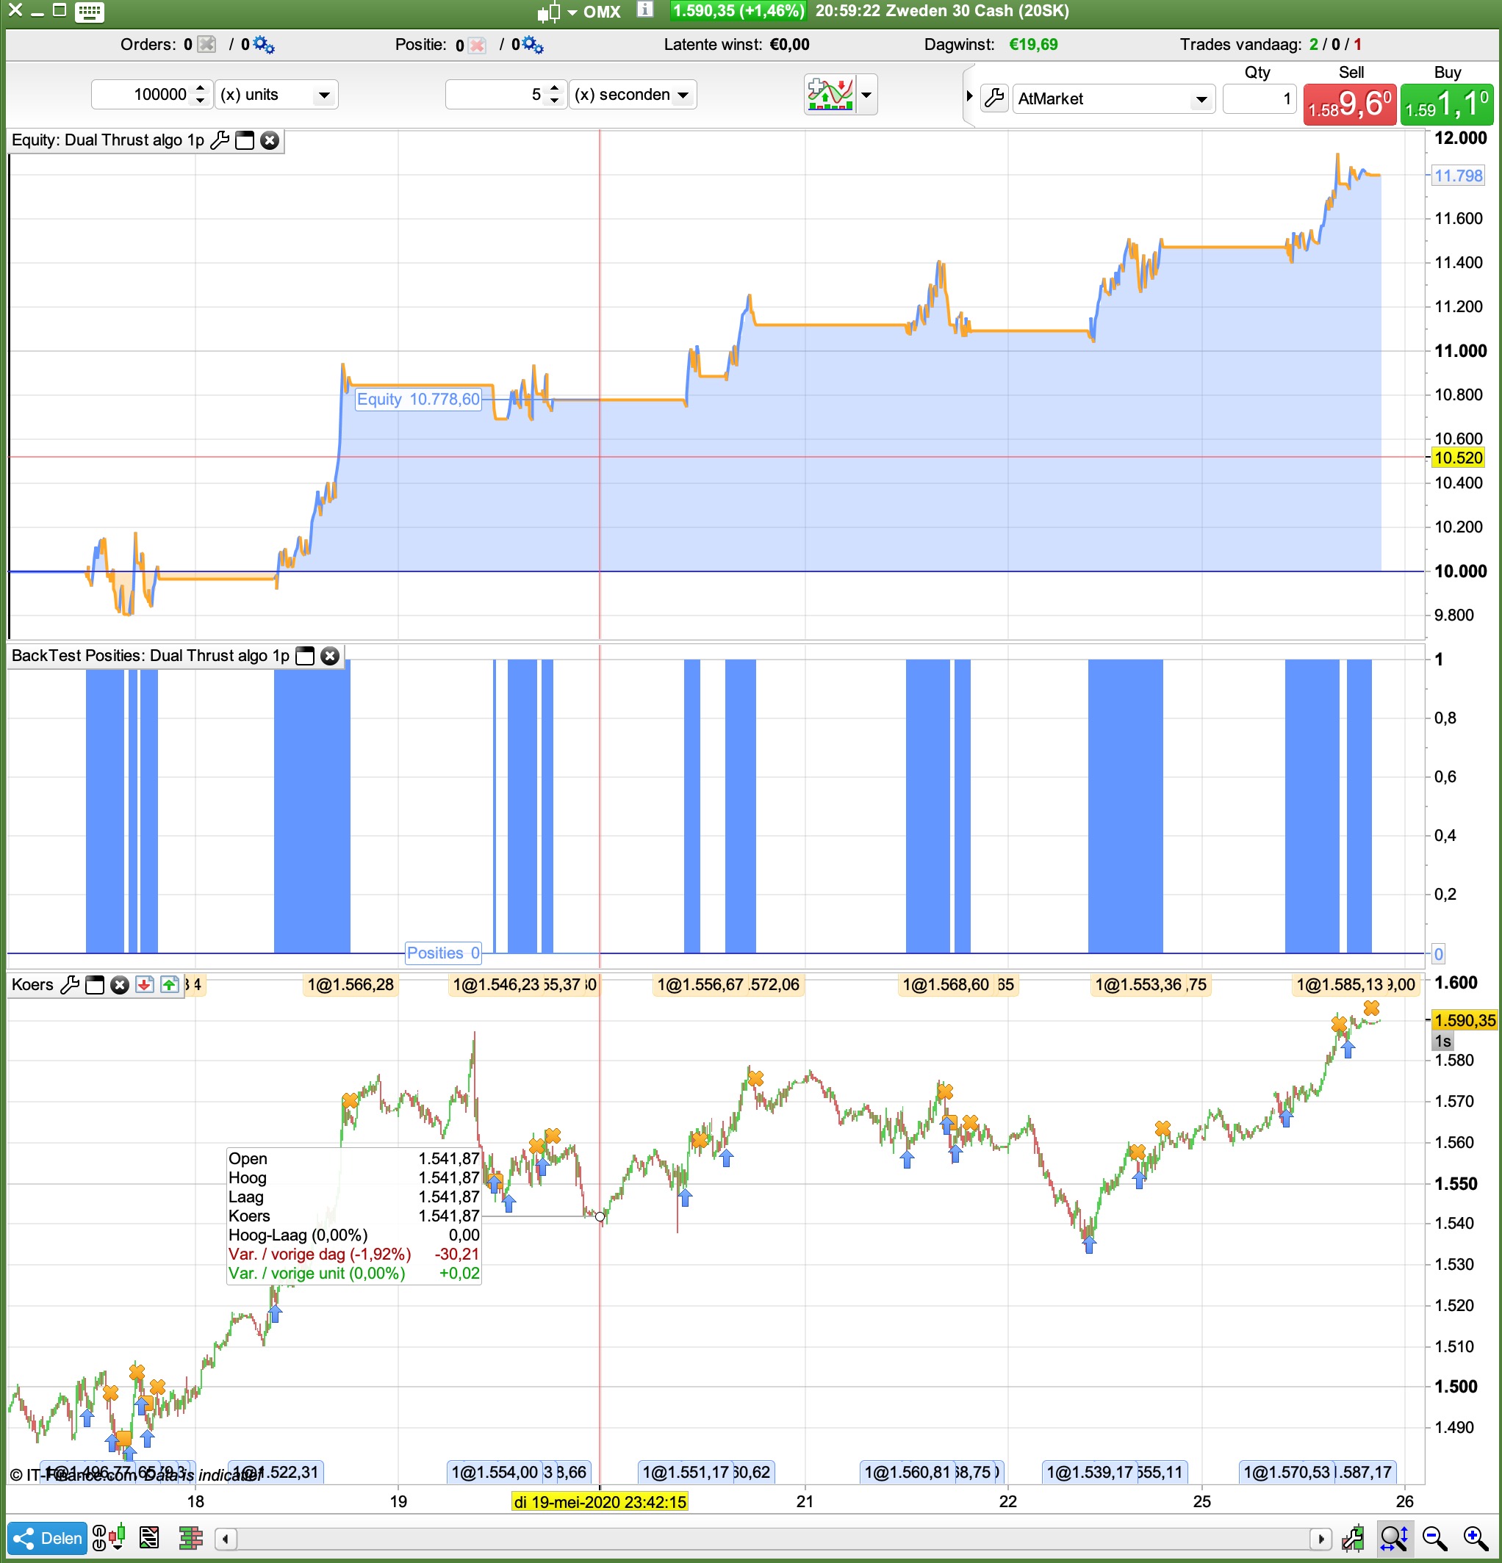Click the red Sell price button

pos(1350,104)
